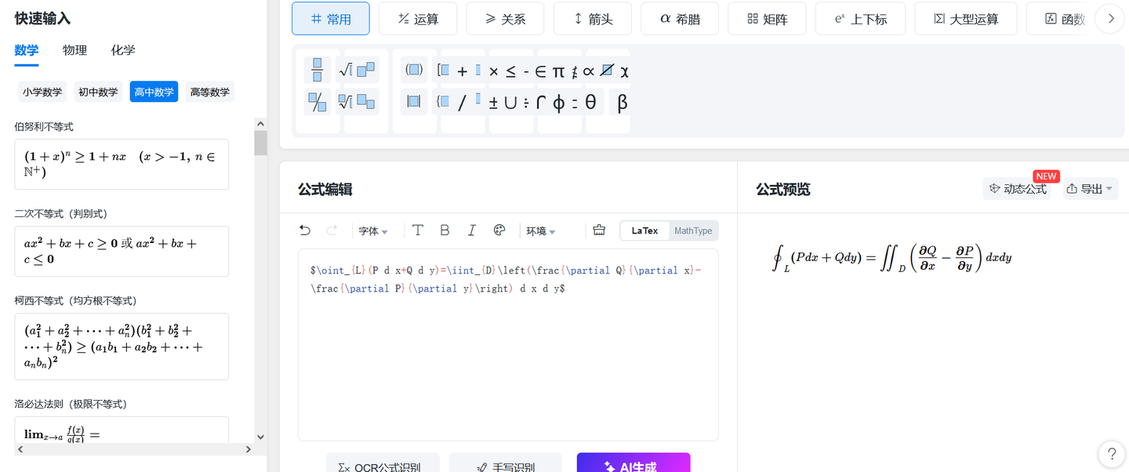Screen dimensions: 1129x472
Task: Switch editor mode to LaTex
Action: (645, 231)
